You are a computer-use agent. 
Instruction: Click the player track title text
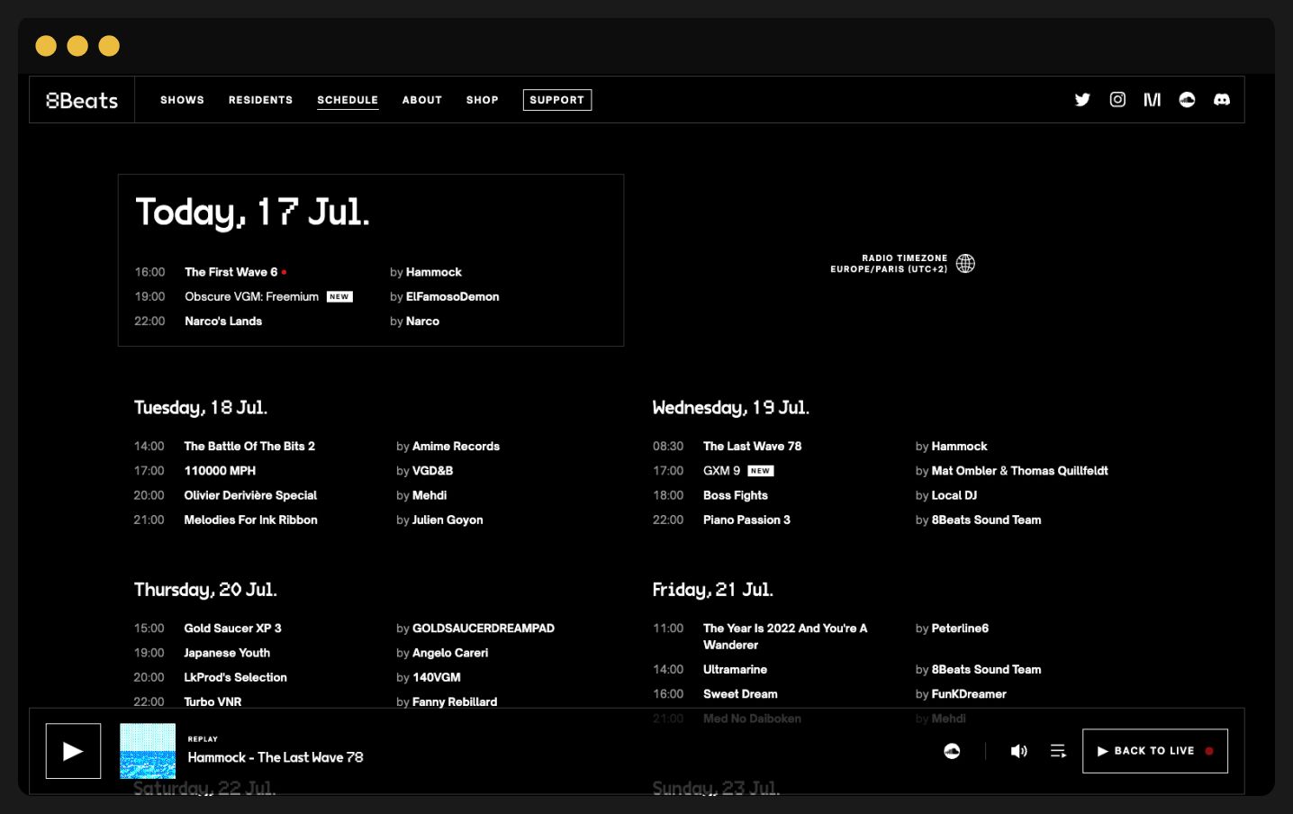(x=276, y=758)
